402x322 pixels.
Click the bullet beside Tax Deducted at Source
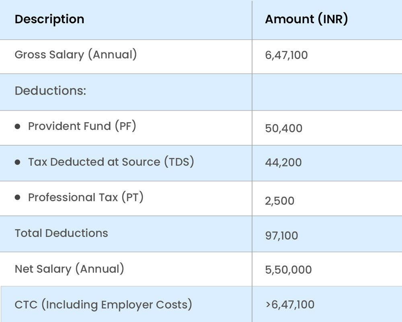pyautogui.click(x=18, y=162)
